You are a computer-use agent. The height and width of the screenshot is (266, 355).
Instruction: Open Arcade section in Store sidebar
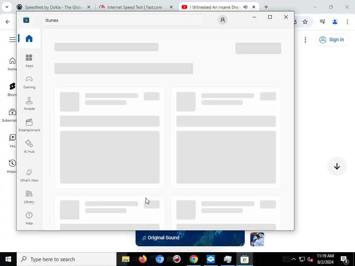(29, 104)
